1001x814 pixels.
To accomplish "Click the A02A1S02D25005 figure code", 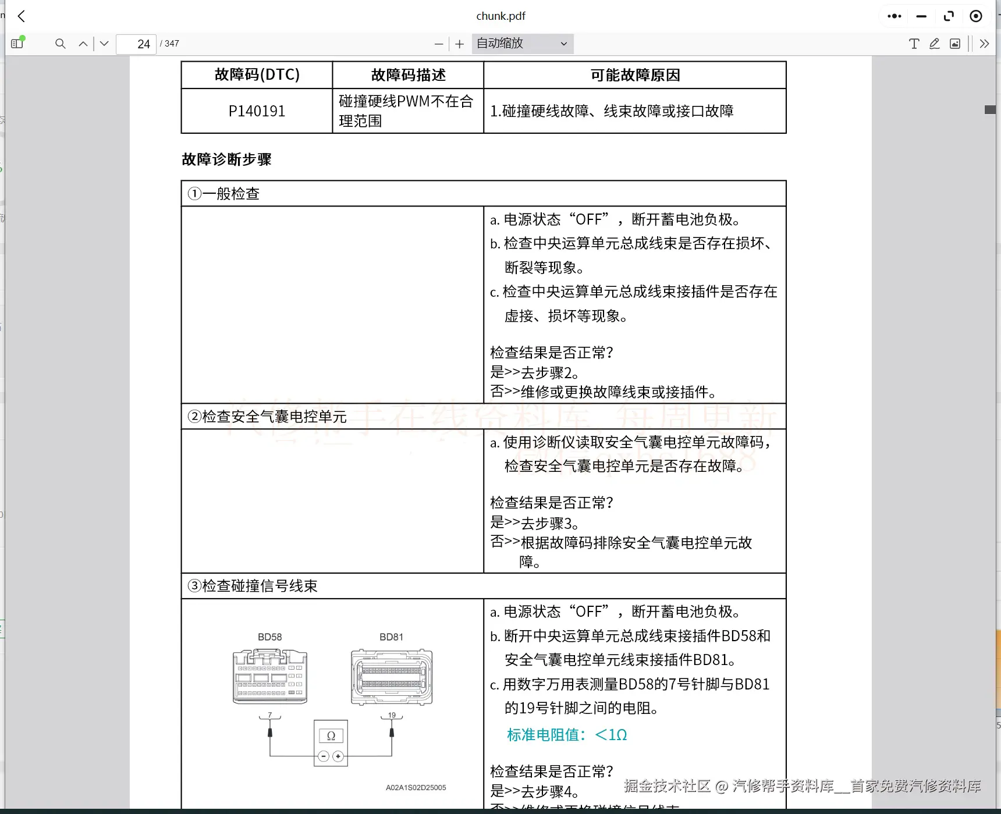I will 416,788.
